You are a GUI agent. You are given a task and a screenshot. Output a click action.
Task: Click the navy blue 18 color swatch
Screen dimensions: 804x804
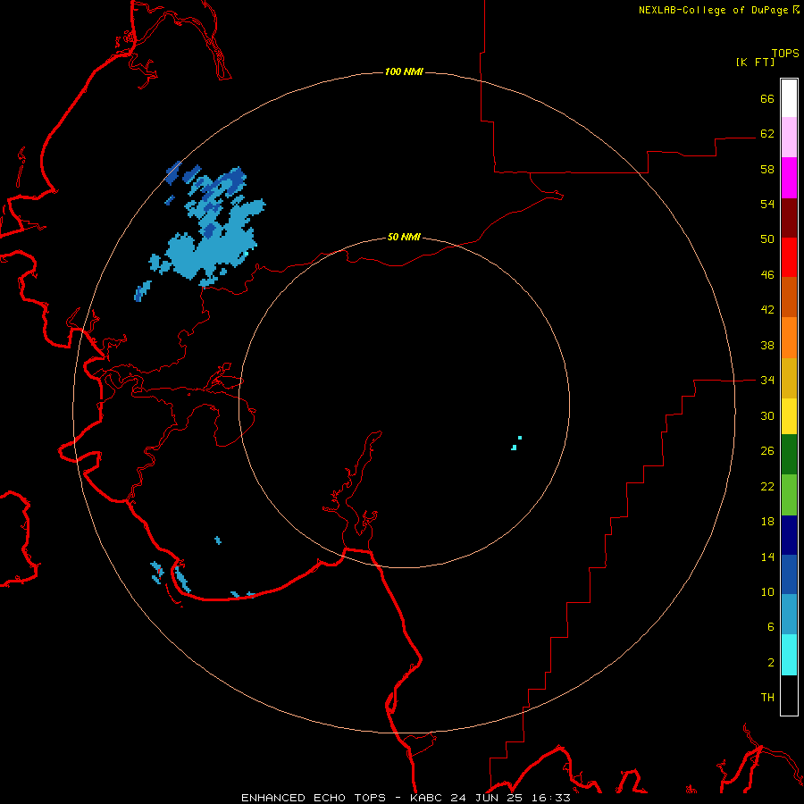789,535
